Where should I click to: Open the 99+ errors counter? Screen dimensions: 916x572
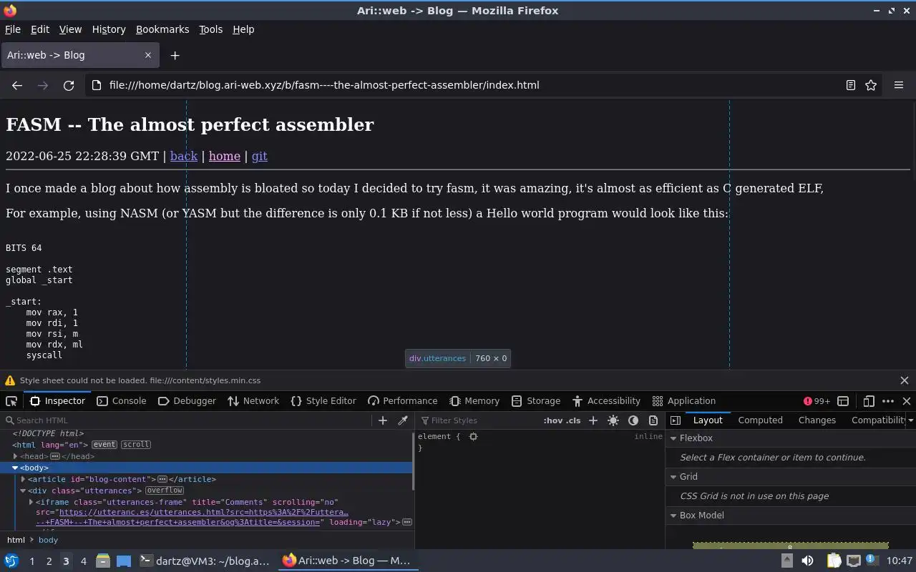point(817,401)
